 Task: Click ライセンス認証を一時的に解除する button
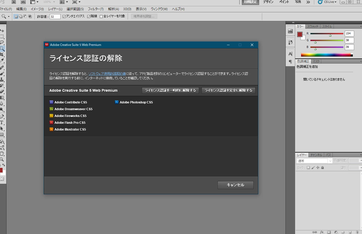click(170, 90)
